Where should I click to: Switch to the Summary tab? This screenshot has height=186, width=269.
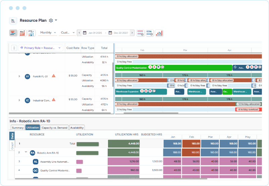point(18,128)
